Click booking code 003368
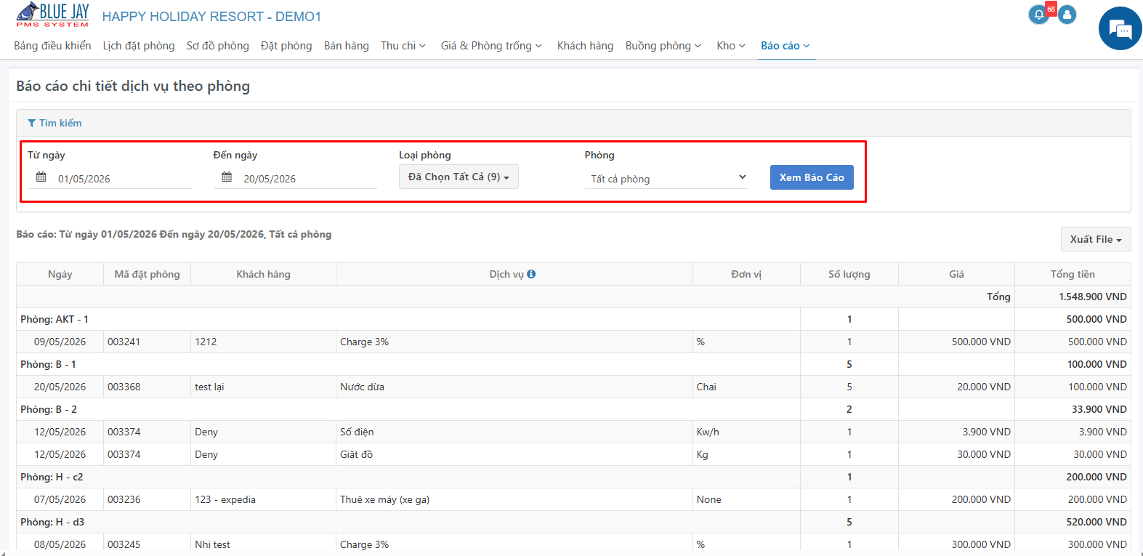This screenshot has height=556, width=1143. coord(124,387)
